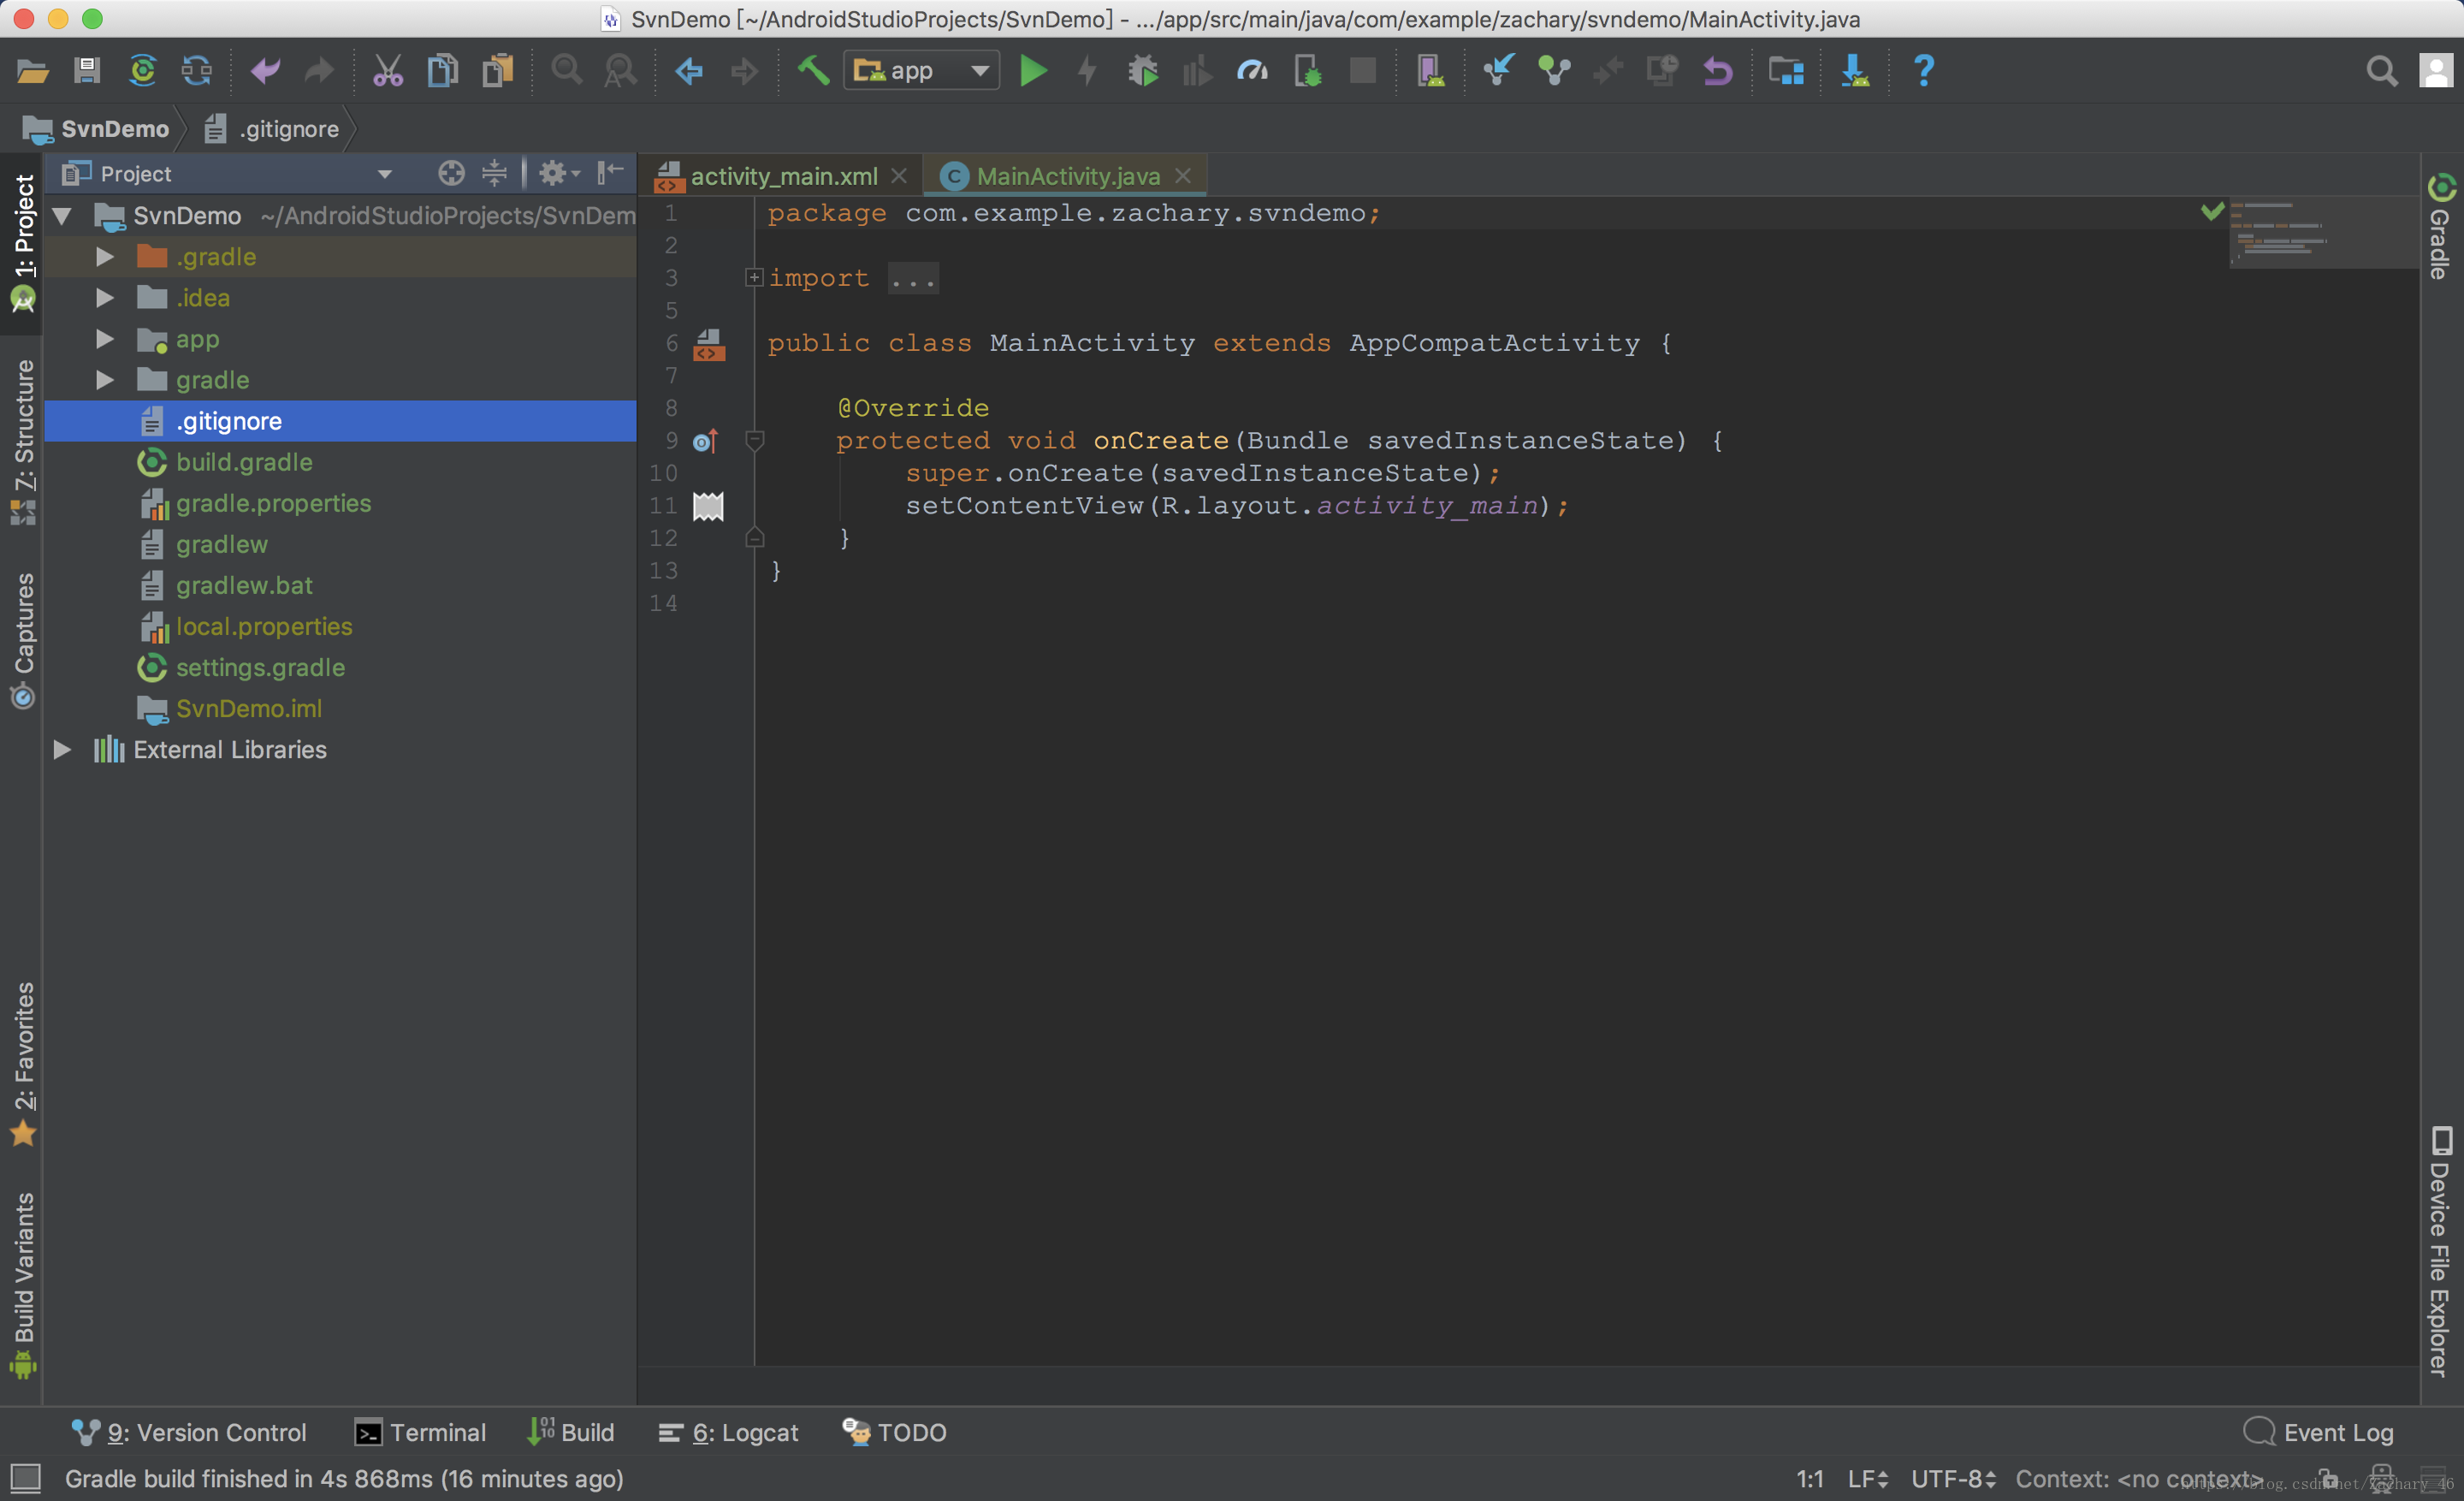Toggle the Structure tool window
The image size is (2464, 1501).
[23, 441]
